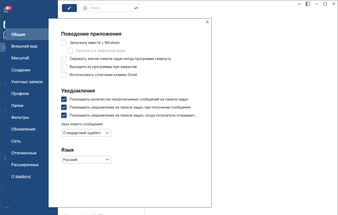Viewport: 338px width, 215px height.
Task: Compose a new message with pencil button
Action: [x=69, y=8]
